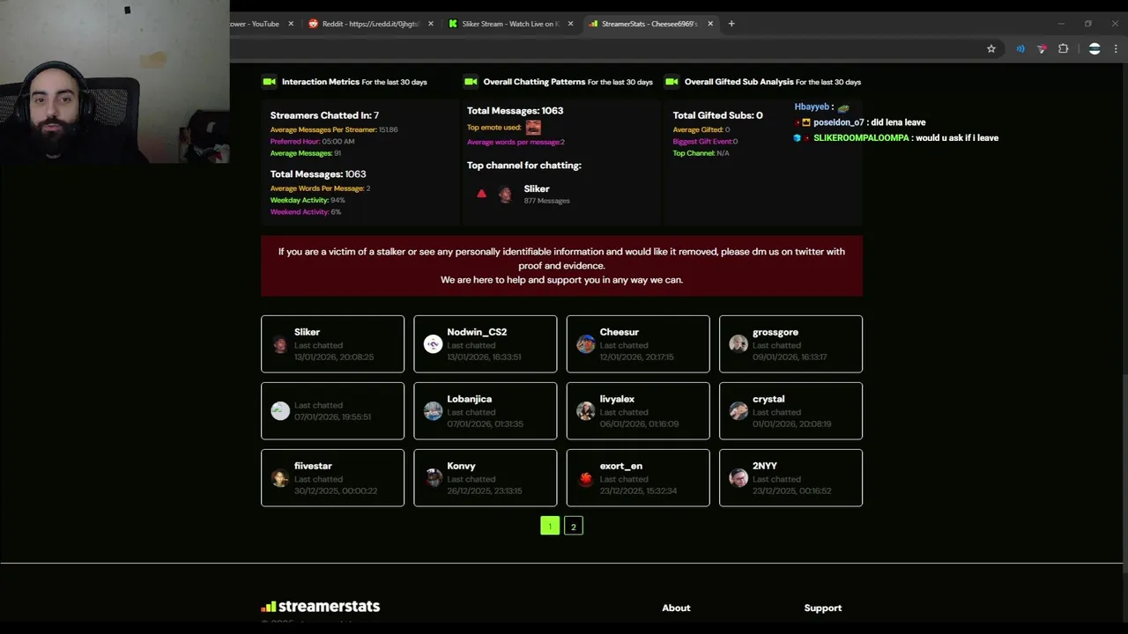Click the livyalex avatar icon

tap(586, 411)
